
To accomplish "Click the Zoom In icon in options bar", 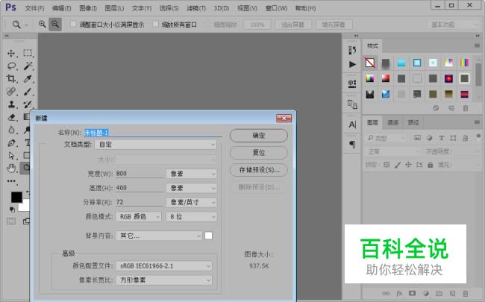I will click(x=42, y=24).
